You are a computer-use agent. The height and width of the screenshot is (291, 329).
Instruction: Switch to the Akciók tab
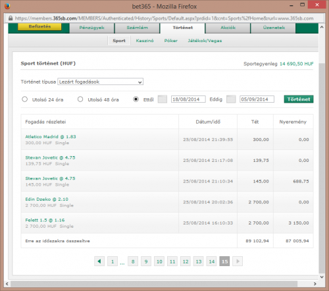pyautogui.click(x=228, y=28)
